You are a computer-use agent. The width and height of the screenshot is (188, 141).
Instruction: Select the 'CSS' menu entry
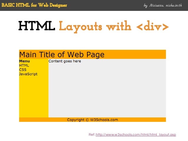point(23,70)
